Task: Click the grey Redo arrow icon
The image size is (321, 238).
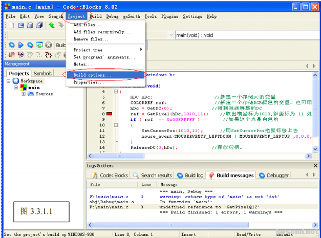Action: click(x=61, y=25)
